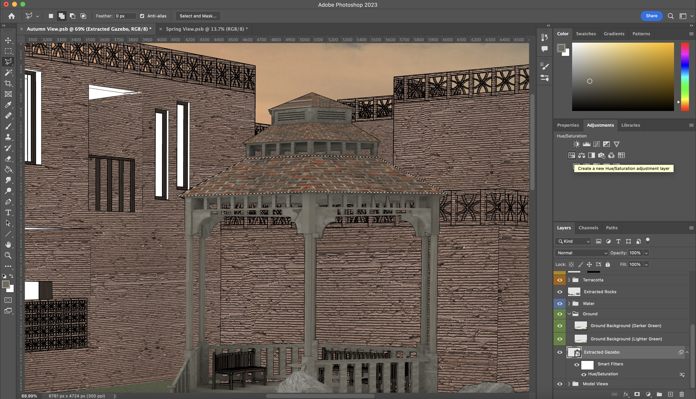Select the Zoom tool
The image size is (696, 399).
pyautogui.click(x=8, y=256)
